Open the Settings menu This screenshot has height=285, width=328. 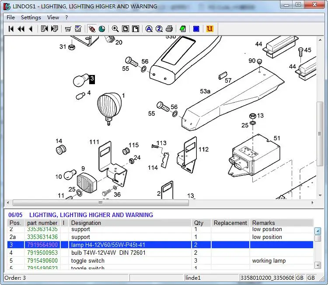pos(31,18)
